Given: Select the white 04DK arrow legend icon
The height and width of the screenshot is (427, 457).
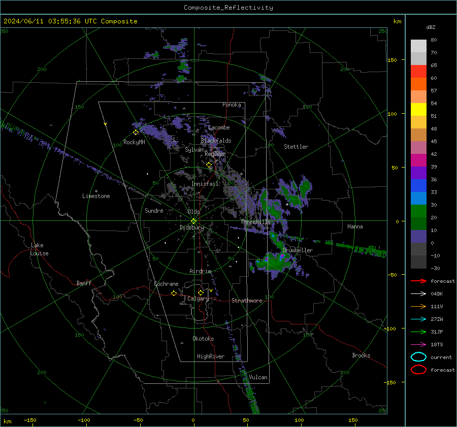Looking at the screenshot, I should pos(418,293).
